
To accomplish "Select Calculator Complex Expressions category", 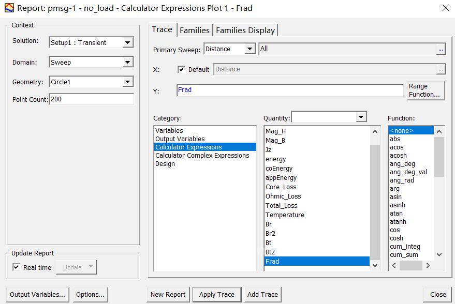I will 202,156.
